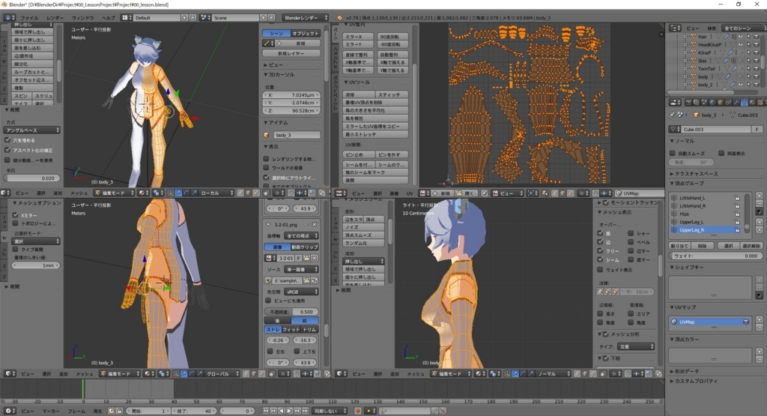Open the Modifiers wrench tab in properties
The image size is (767, 416).
click(x=736, y=102)
